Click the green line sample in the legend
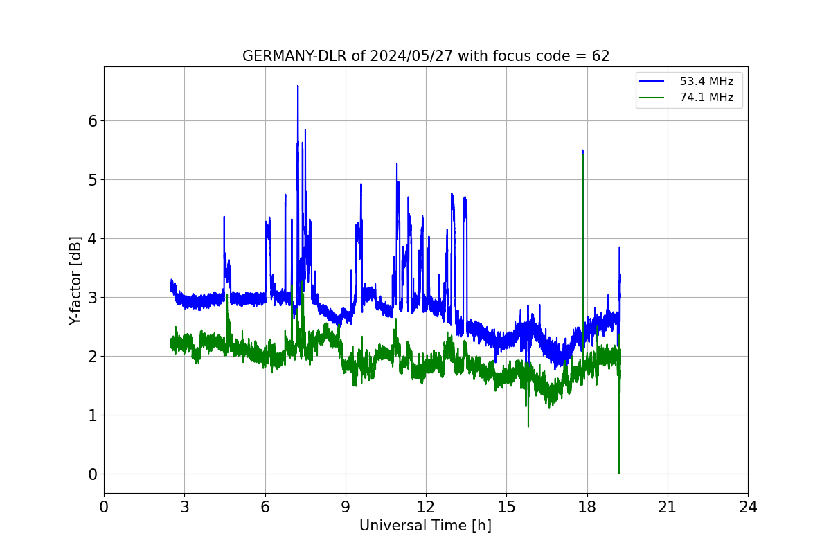The image size is (831, 554). click(x=652, y=98)
